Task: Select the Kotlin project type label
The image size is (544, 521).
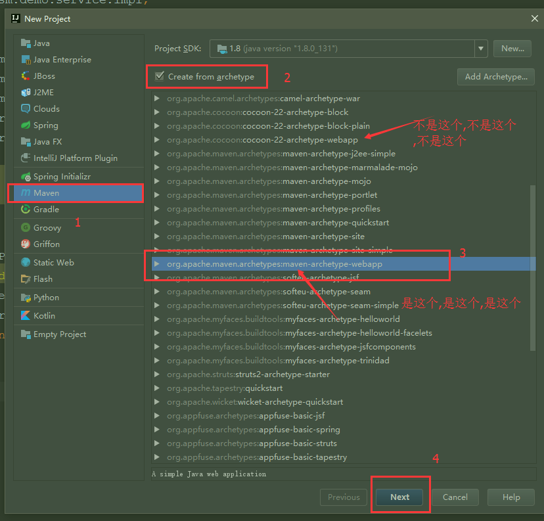Action: (44, 315)
